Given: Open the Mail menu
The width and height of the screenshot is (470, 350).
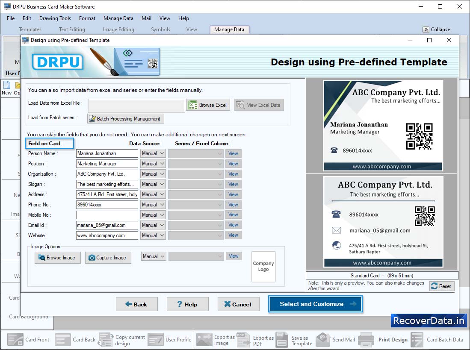Looking at the screenshot, I should (146, 18).
